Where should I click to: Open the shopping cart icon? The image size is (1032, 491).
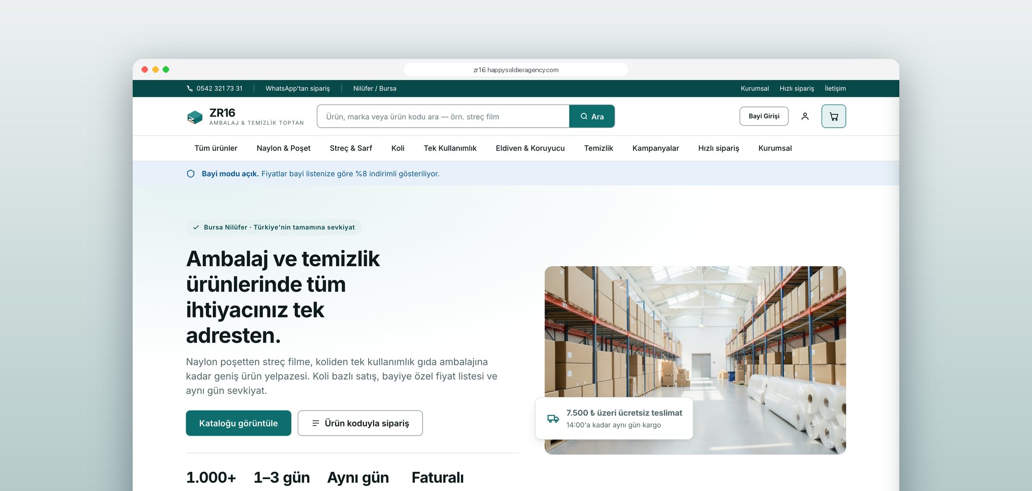833,116
